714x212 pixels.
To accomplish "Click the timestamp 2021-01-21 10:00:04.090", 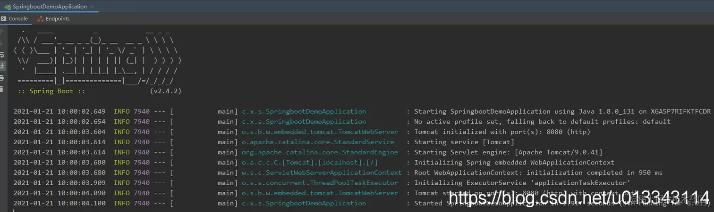I will [59, 193].
